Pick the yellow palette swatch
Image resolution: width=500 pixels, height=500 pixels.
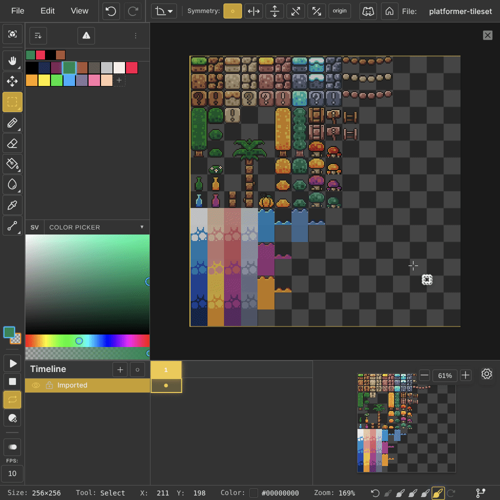click(x=44, y=80)
